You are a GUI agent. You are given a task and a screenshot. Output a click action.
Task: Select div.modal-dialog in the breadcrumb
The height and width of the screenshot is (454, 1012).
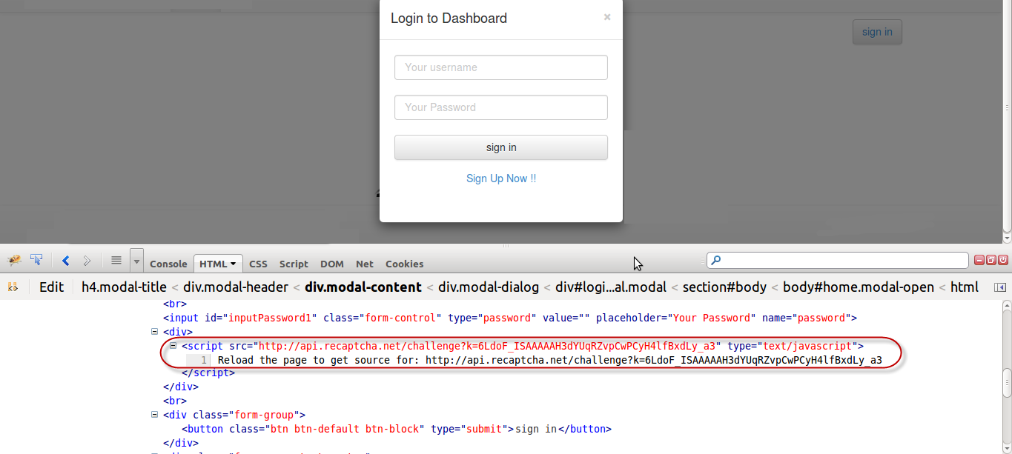[x=489, y=287]
